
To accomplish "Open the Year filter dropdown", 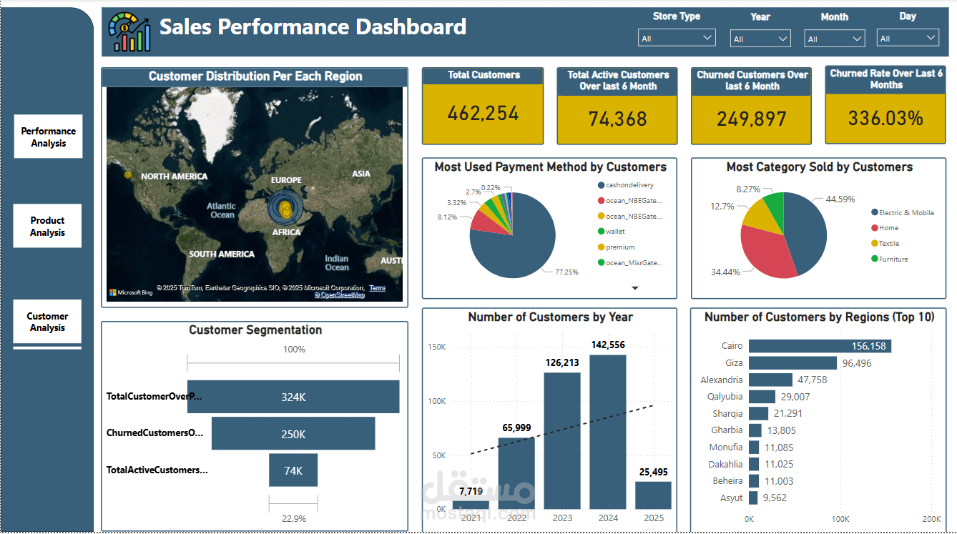I will (760, 39).
